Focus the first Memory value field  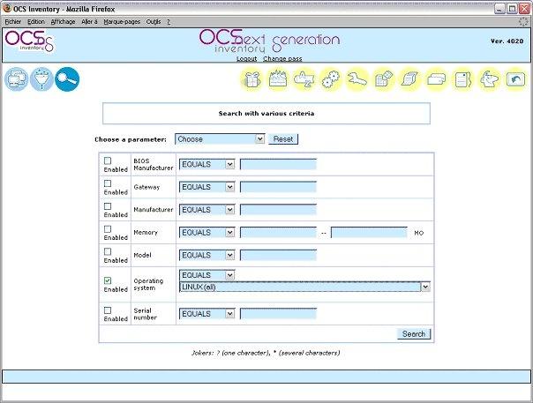point(278,233)
